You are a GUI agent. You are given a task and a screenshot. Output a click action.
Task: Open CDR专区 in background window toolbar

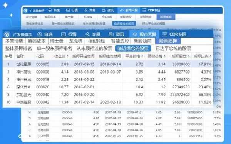pyautogui.click(x=151, y=10)
